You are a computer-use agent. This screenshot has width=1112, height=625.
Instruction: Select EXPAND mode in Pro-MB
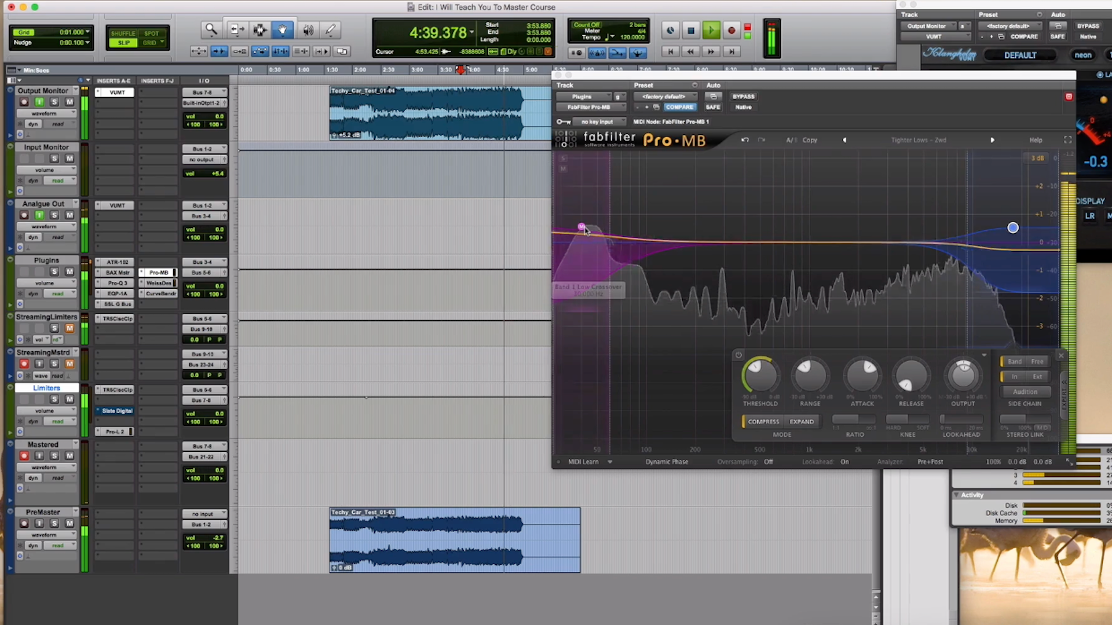point(802,421)
